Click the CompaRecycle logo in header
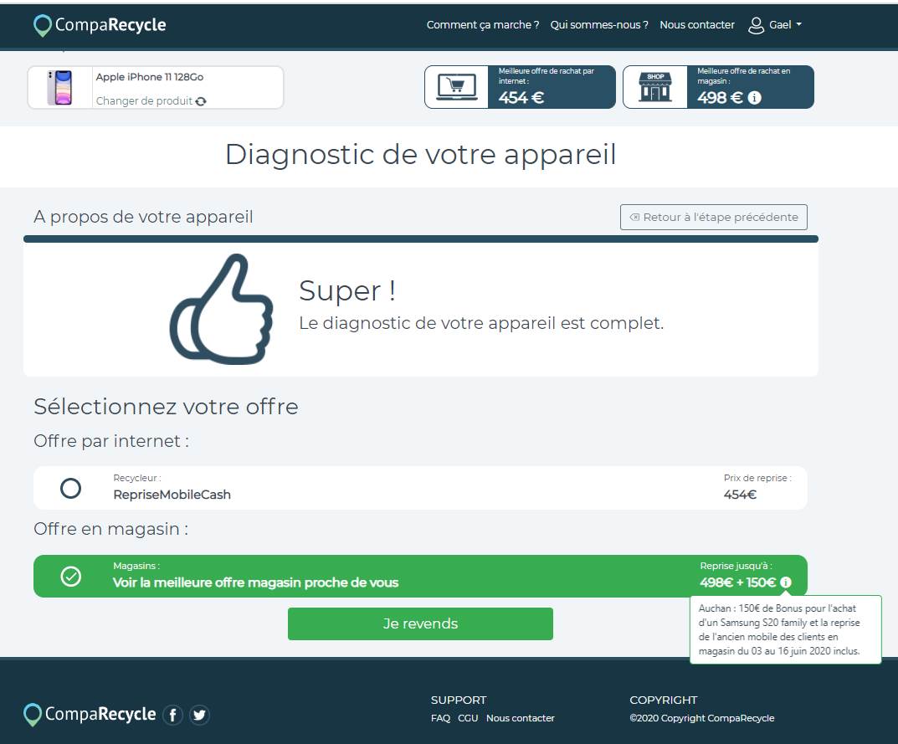The image size is (898, 744). (x=100, y=25)
